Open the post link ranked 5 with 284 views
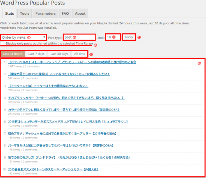The width and height of the screenshot is (206, 178). coord(64,110)
